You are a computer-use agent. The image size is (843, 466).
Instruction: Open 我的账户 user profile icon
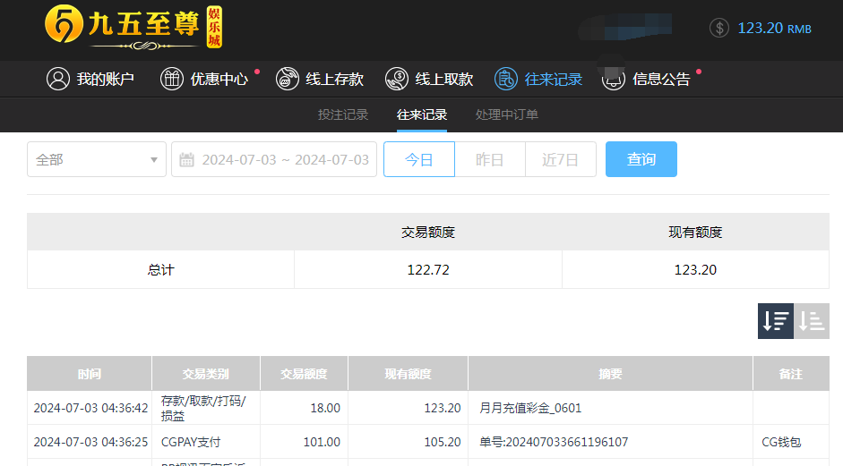point(58,79)
